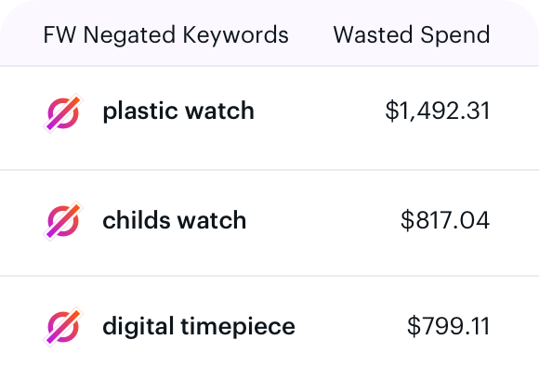Click the $817.04 wasted spend value
539x379 pixels.
[x=445, y=220]
